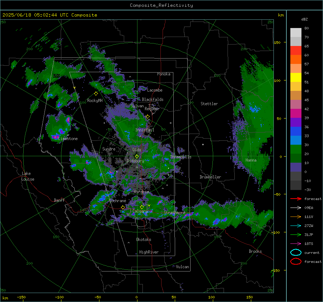Click the white asterisk marker east of Innisfail
This screenshot has width=323, height=302.
click(x=170, y=123)
